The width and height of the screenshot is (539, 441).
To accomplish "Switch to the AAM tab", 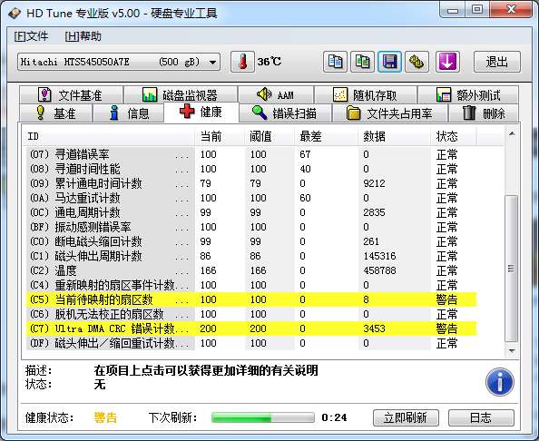I will click(x=276, y=95).
